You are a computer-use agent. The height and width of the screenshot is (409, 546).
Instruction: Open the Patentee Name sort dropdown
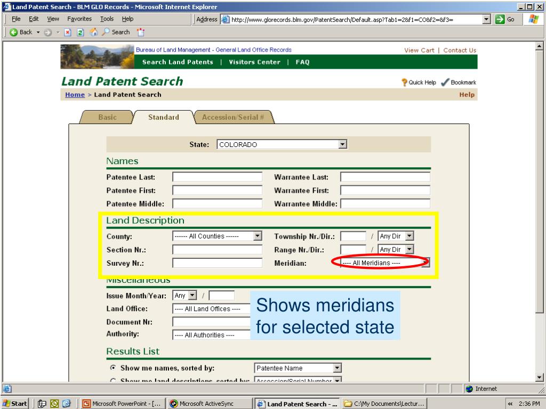298,368
